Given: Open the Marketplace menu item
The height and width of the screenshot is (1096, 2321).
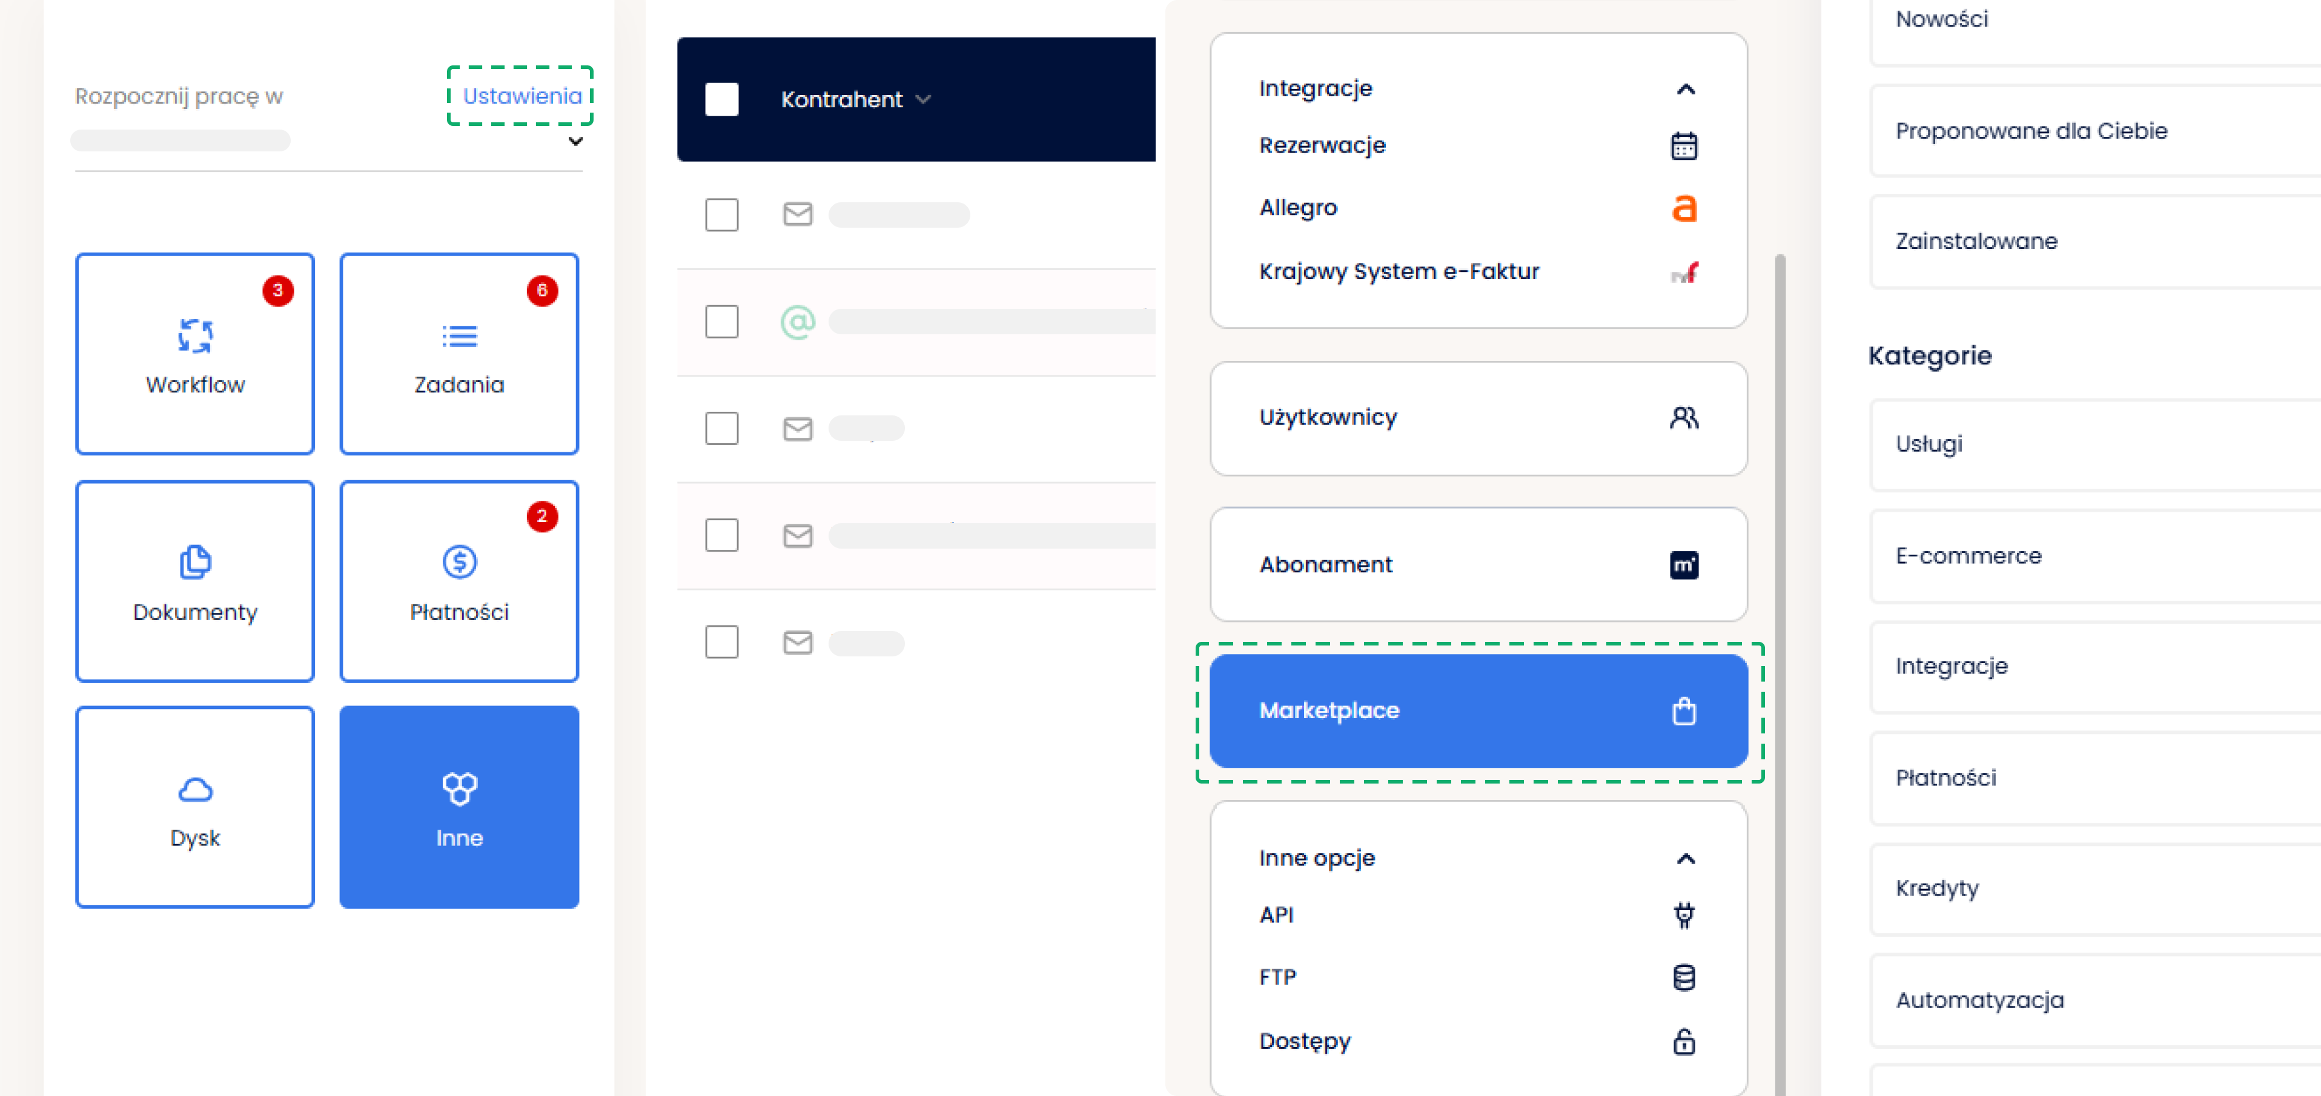Looking at the screenshot, I should [x=1478, y=710].
